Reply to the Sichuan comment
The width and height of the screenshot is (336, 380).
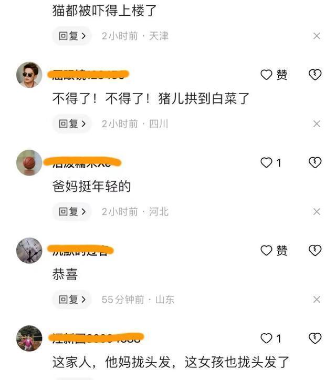click(x=72, y=124)
